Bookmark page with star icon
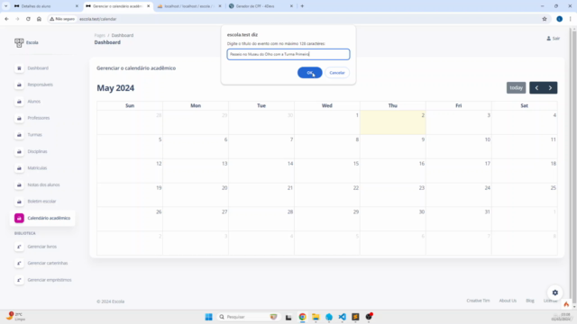The height and width of the screenshot is (324, 577). [545, 19]
